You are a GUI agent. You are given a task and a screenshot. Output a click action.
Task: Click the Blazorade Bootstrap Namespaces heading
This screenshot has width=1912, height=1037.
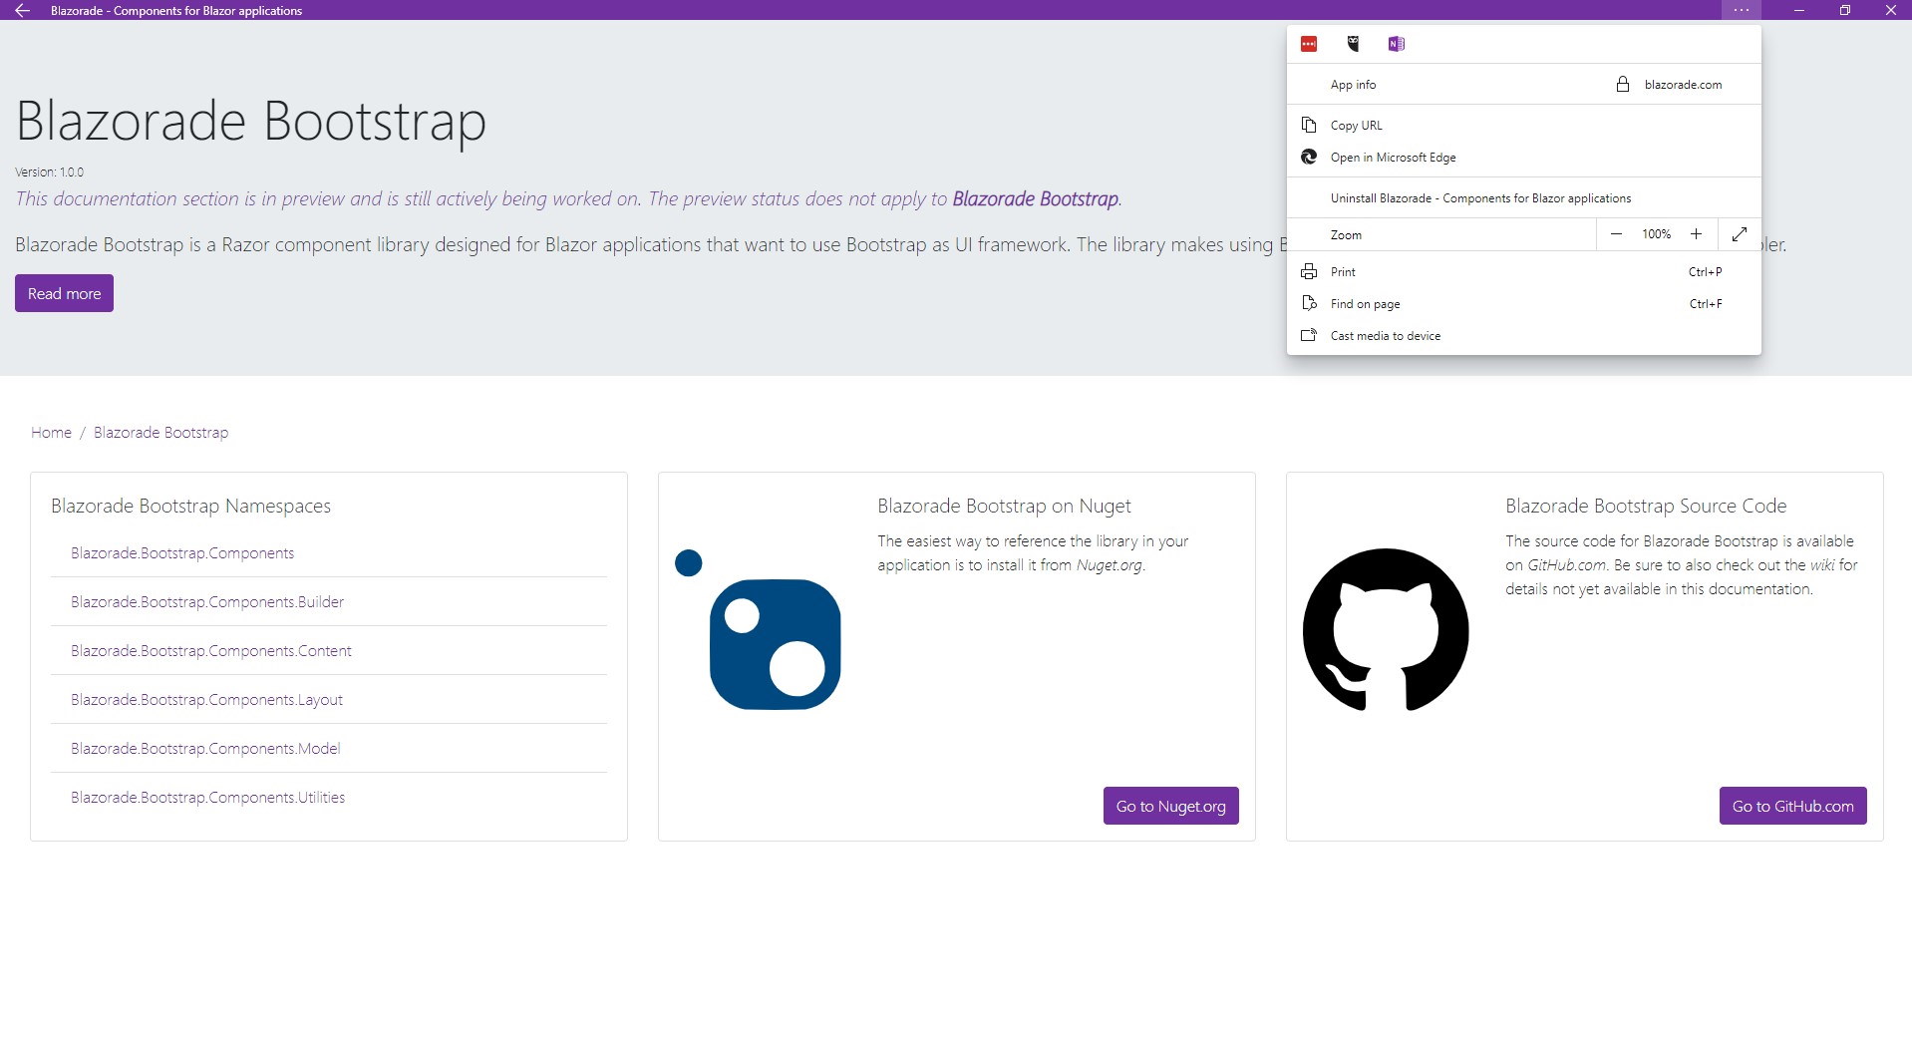190,506
